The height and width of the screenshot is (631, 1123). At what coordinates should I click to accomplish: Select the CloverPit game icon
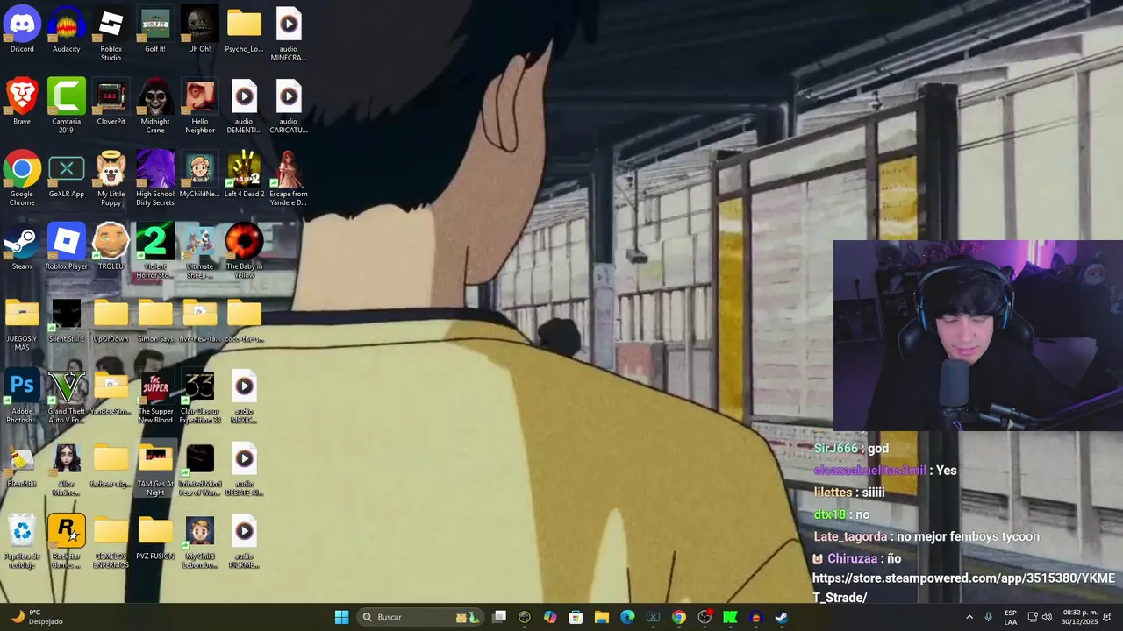[111, 103]
